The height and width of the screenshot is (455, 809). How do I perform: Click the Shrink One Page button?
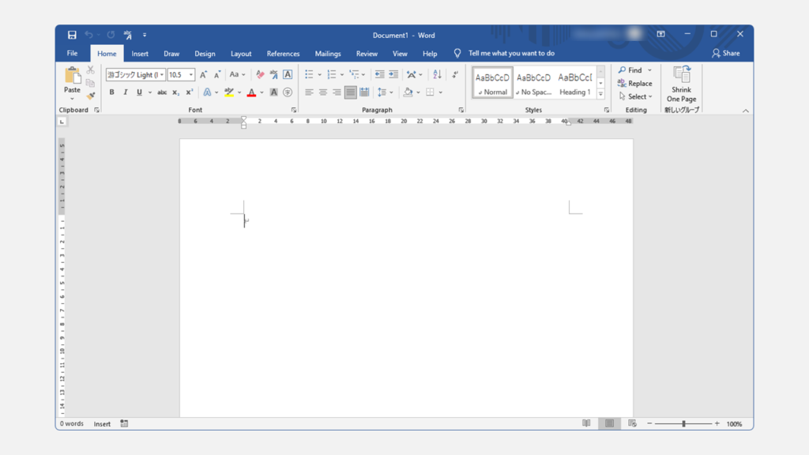[681, 85]
